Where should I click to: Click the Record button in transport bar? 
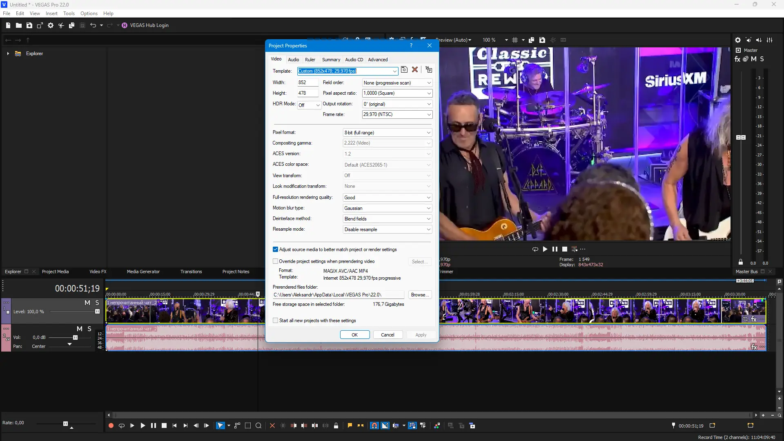coord(111,425)
